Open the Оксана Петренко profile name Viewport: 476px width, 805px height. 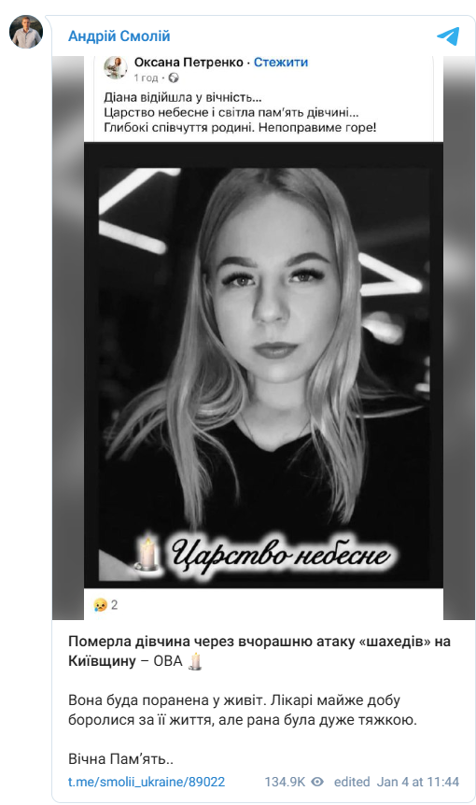click(189, 63)
